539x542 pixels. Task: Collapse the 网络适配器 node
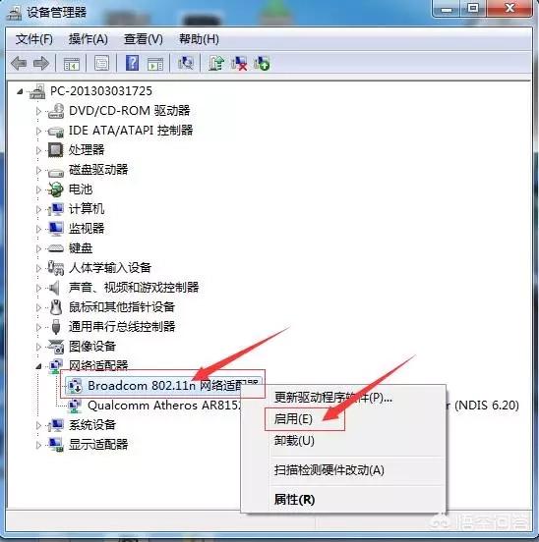(38, 366)
